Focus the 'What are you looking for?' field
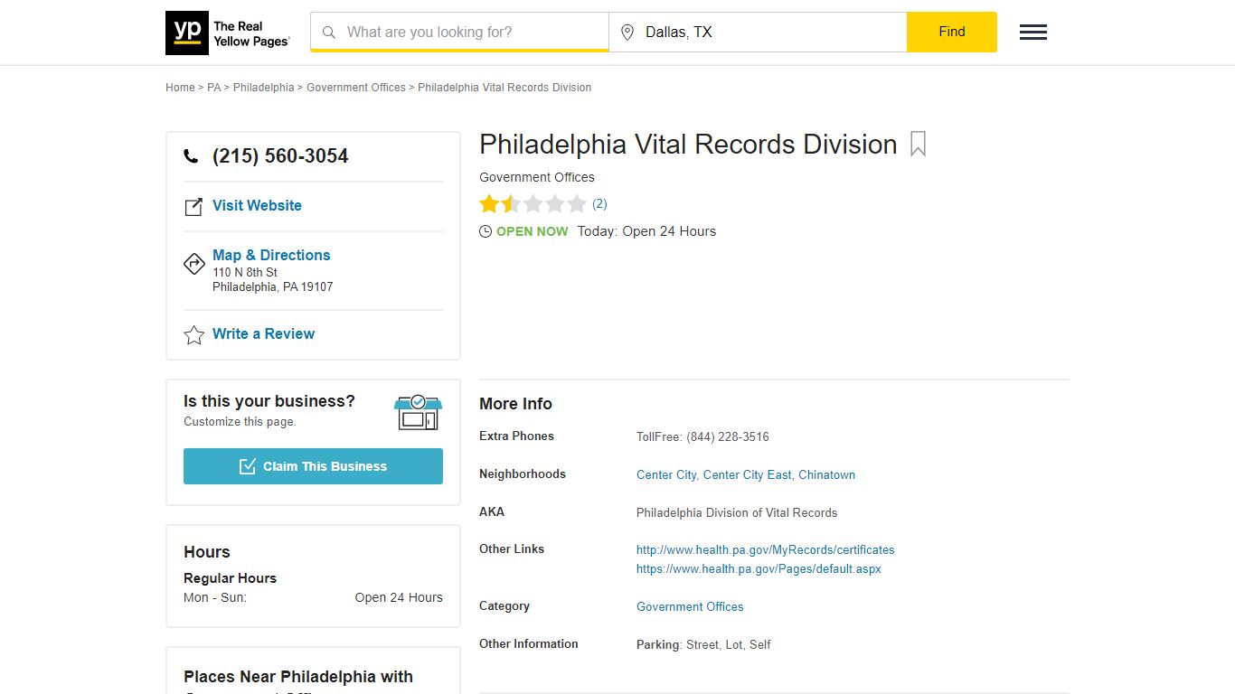The image size is (1235, 694). (x=459, y=33)
